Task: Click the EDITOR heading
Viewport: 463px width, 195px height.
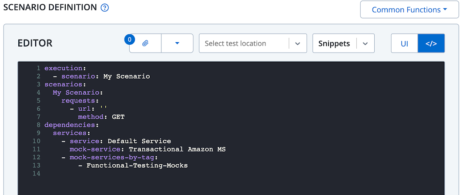Action: [x=35, y=43]
